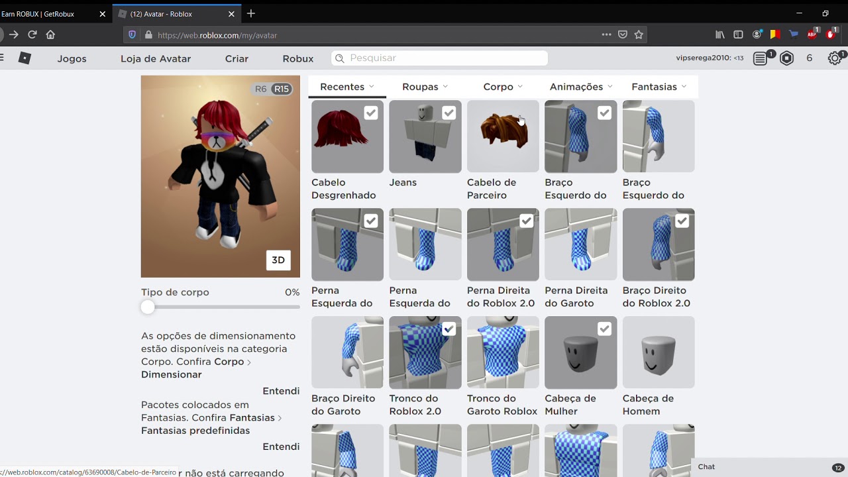Click the site padlock icon

pos(148,35)
